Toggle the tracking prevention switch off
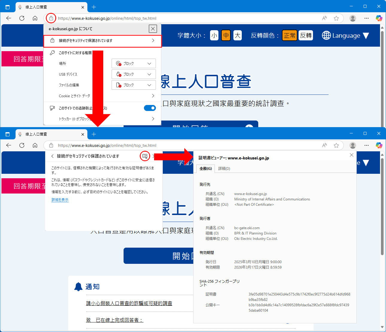Image resolution: width=386 pixels, height=332 pixels. point(150,108)
